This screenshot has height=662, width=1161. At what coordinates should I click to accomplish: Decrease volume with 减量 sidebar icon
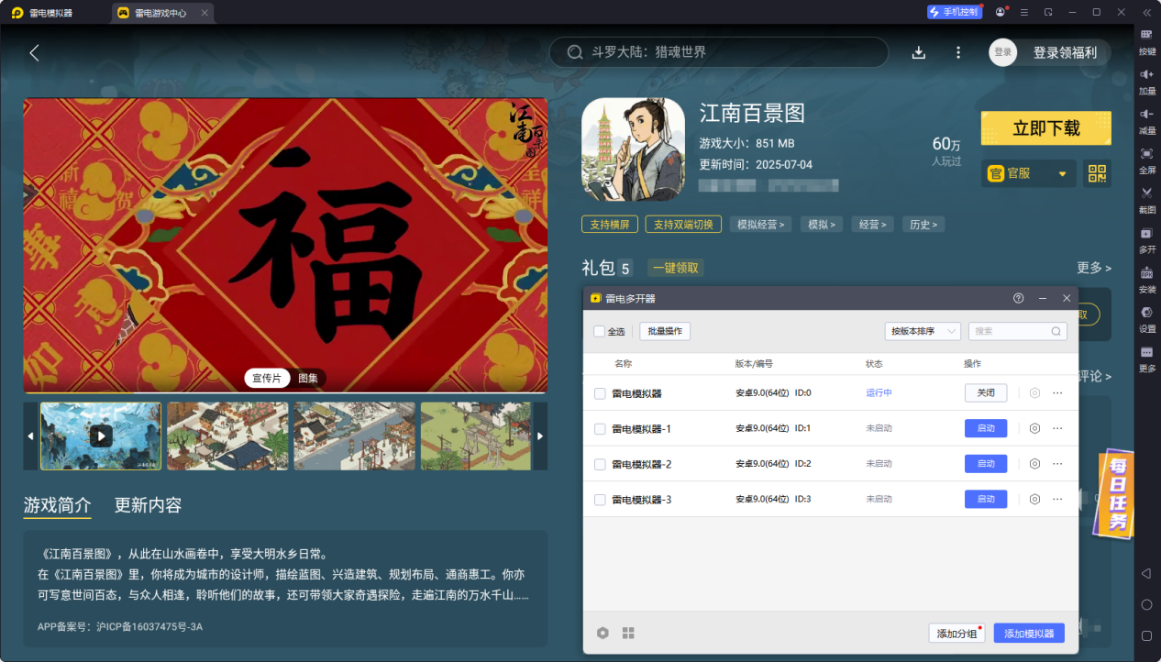pyautogui.click(x=1147, y=120)
